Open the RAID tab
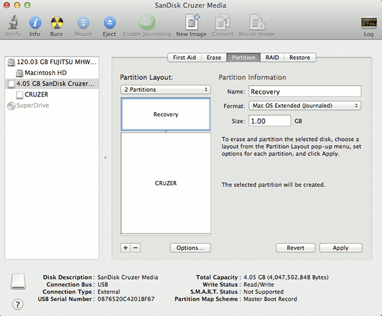Screen dimensions: 382x316 tap(272, 58)
